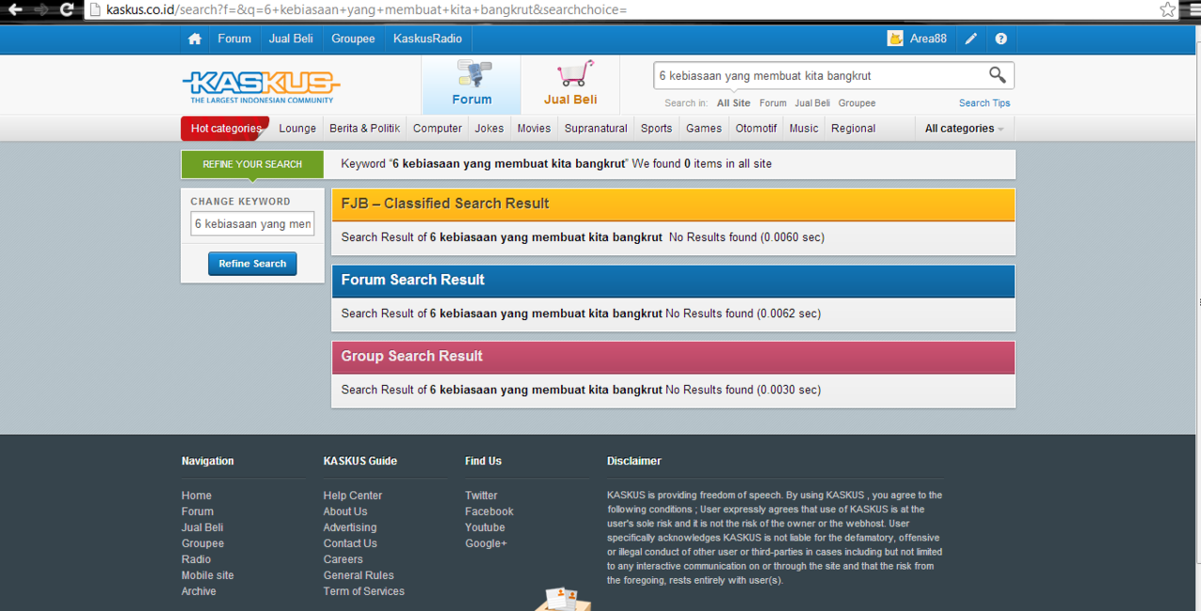Open the Forum tab with chat icon

point(471,84)
